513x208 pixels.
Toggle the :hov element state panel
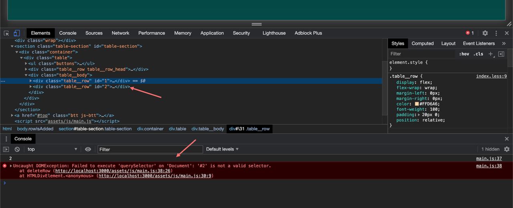[x=464, y=54]
